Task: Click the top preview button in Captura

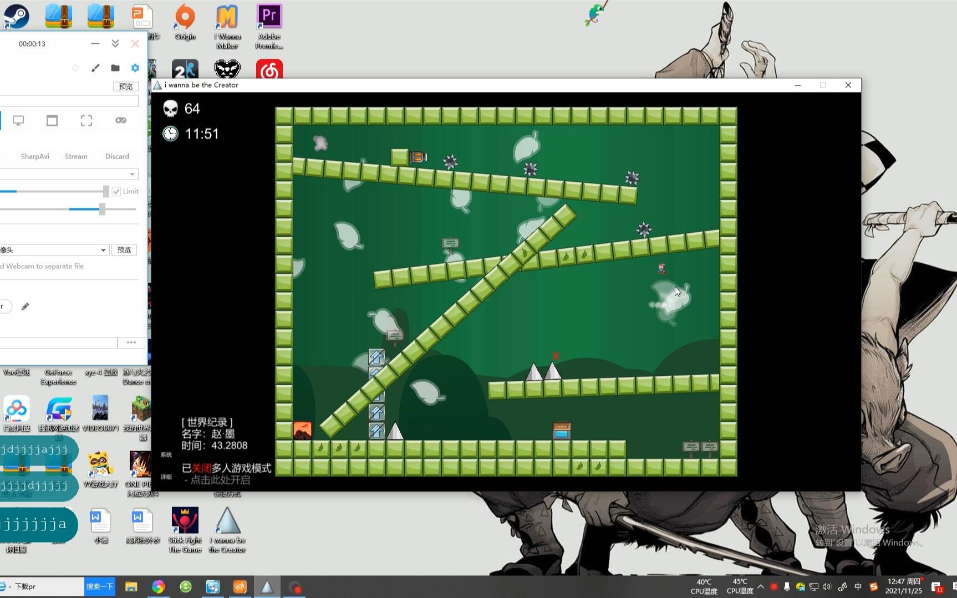Action: [126, 86]
